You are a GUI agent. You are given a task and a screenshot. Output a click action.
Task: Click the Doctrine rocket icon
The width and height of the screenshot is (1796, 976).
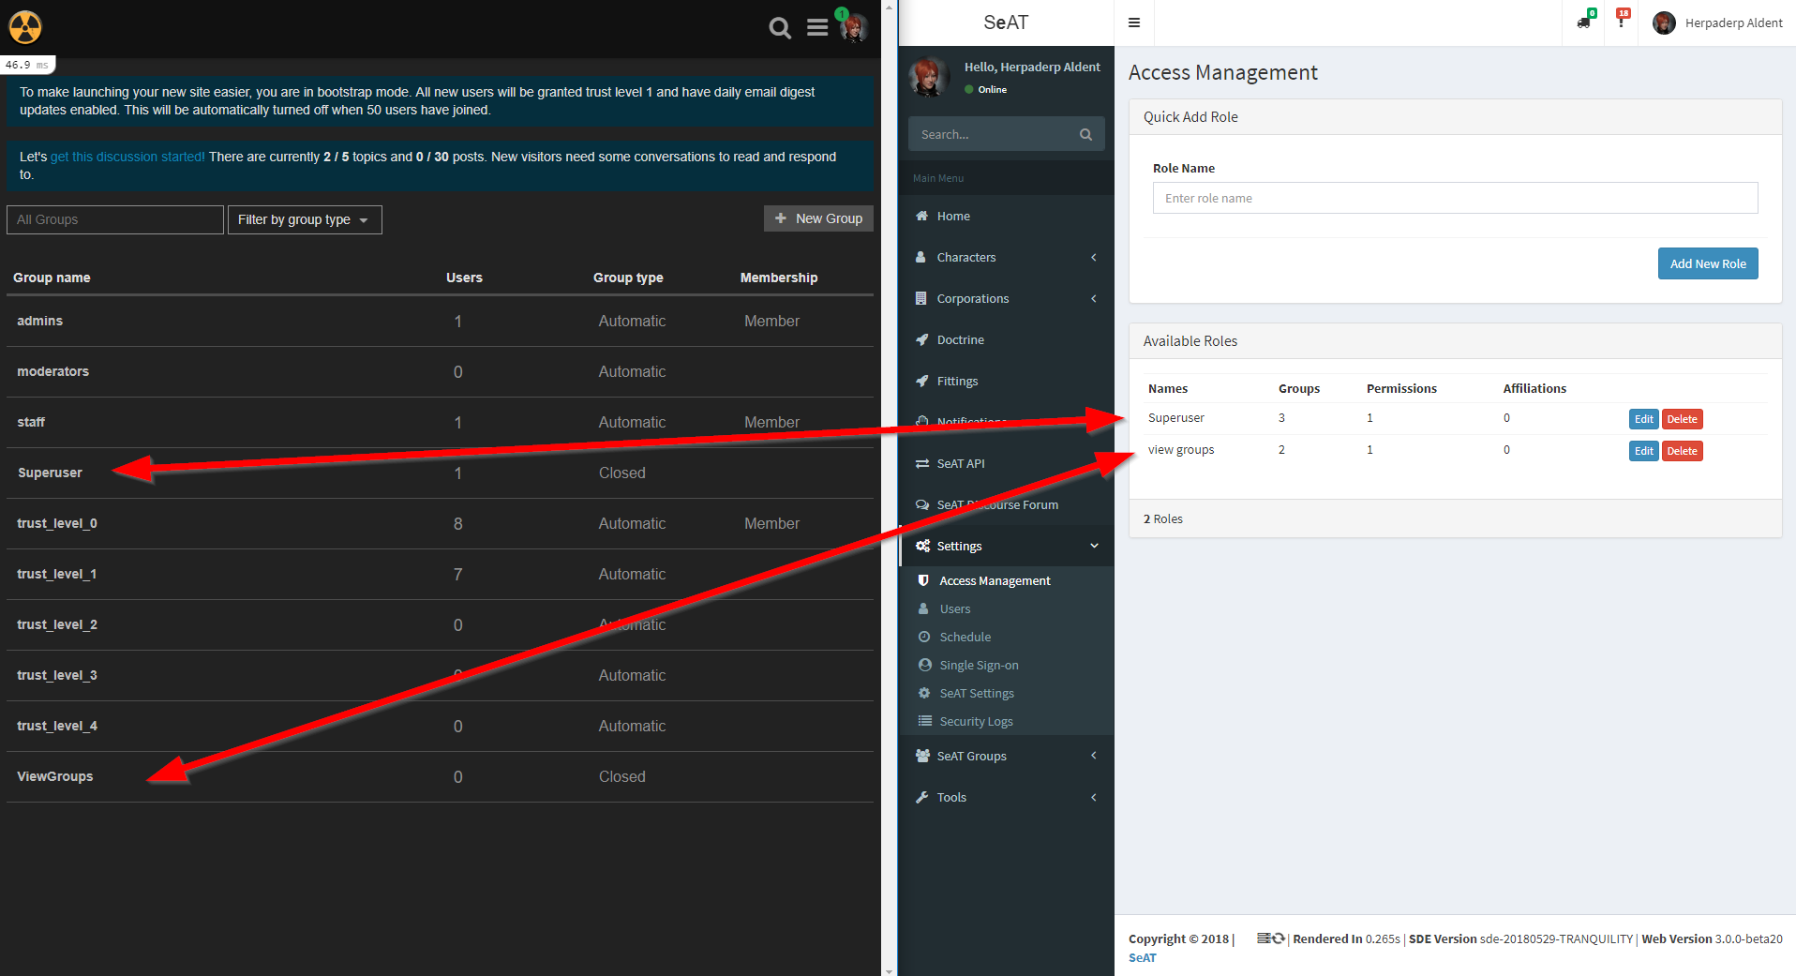click(921, 339)
